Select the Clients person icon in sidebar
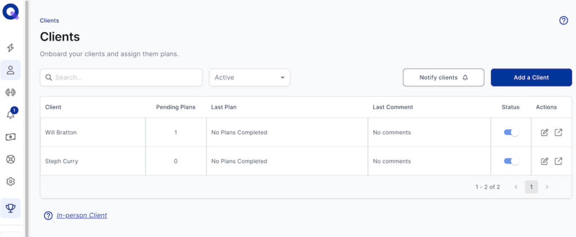This screenshot has height=237, width=576. (10, 70)
